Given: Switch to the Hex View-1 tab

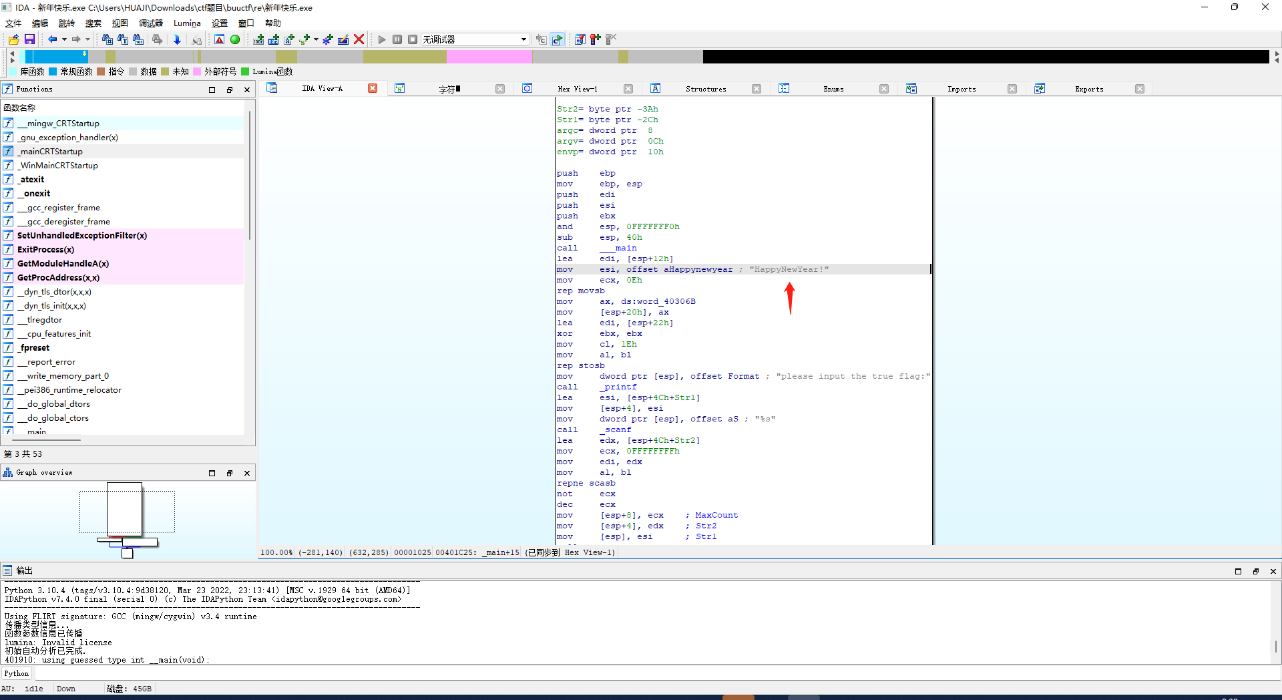Looking at the screenshot, I should [x=578, y=89].
